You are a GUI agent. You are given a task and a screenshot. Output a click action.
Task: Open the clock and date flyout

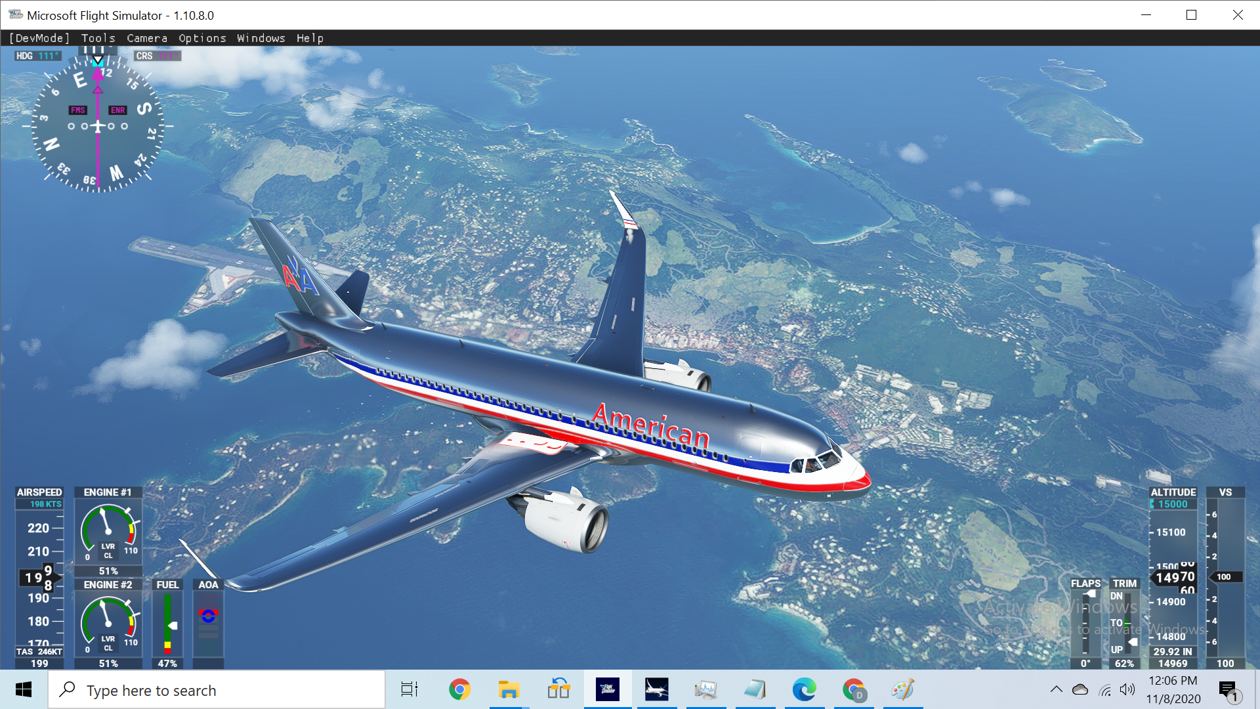1173,690
